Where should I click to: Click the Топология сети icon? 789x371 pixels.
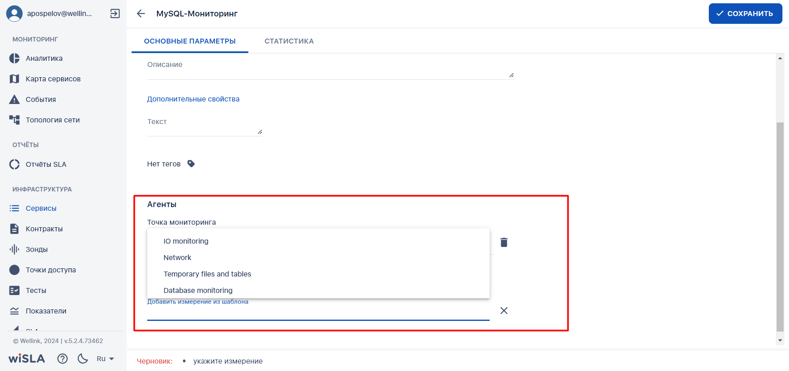pyautogui.click(x=14, y=120)
